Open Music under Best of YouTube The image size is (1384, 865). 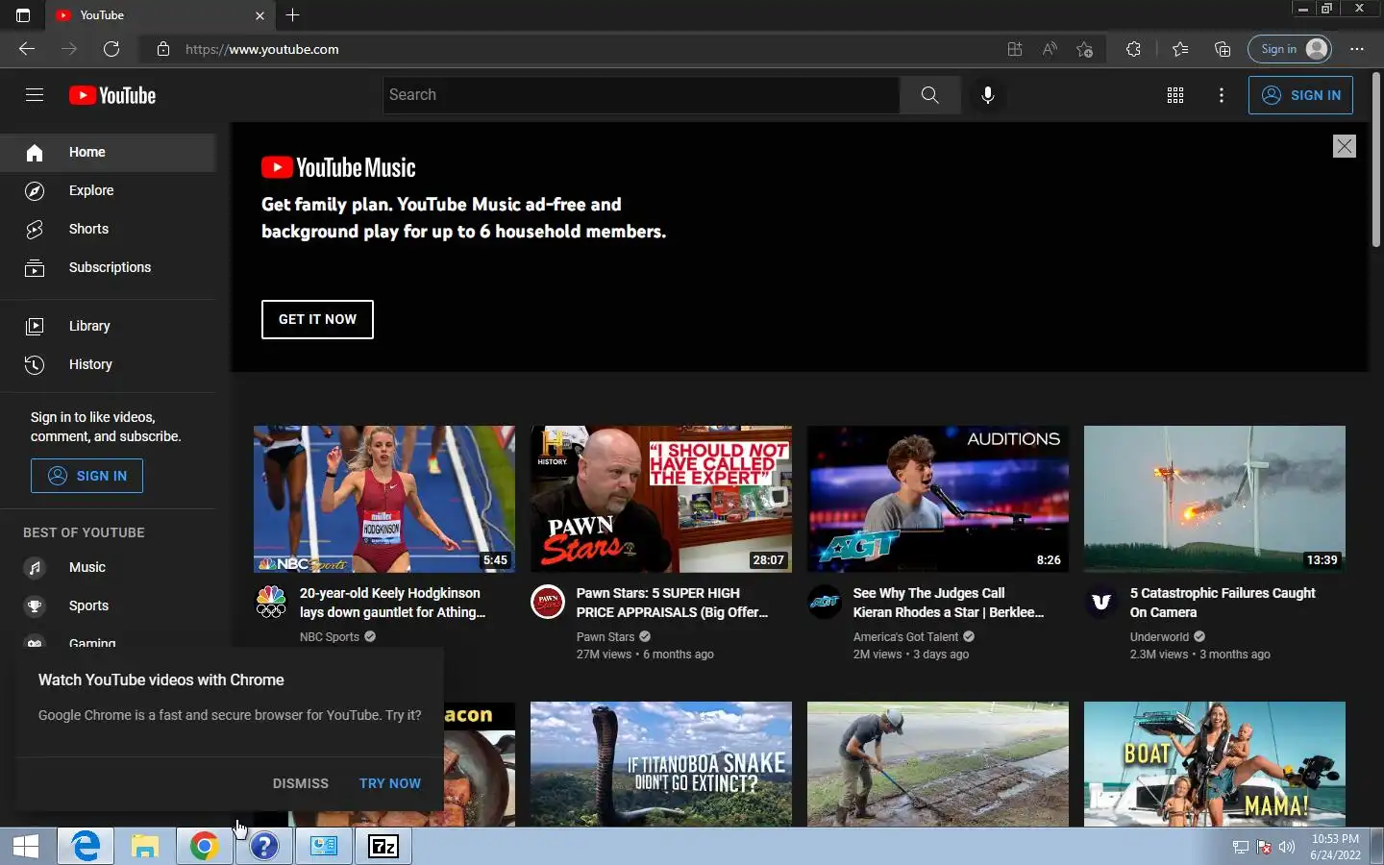108,567
